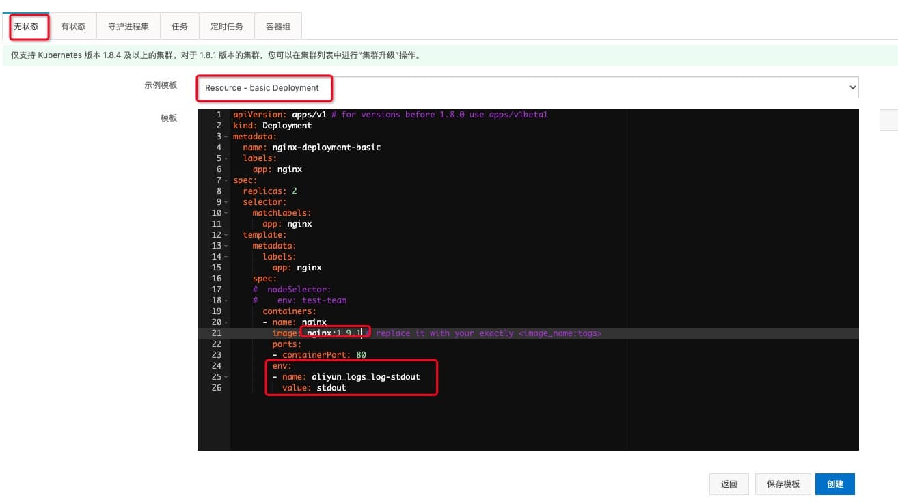Screen dimensions: 898x504
Task: Click line number 26 in gutter
Action: point(217,388)
